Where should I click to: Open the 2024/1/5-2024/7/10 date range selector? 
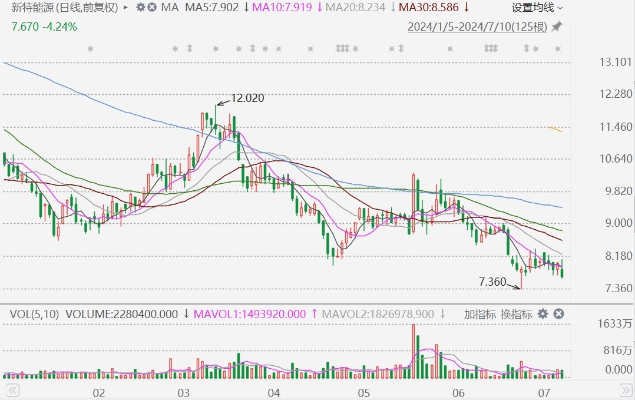point(477,27)
